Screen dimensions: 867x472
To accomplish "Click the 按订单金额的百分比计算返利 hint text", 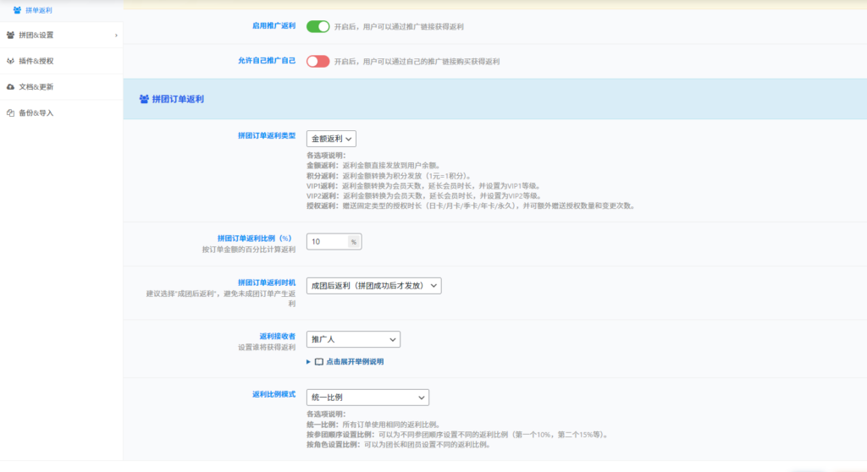I will 249,250.
